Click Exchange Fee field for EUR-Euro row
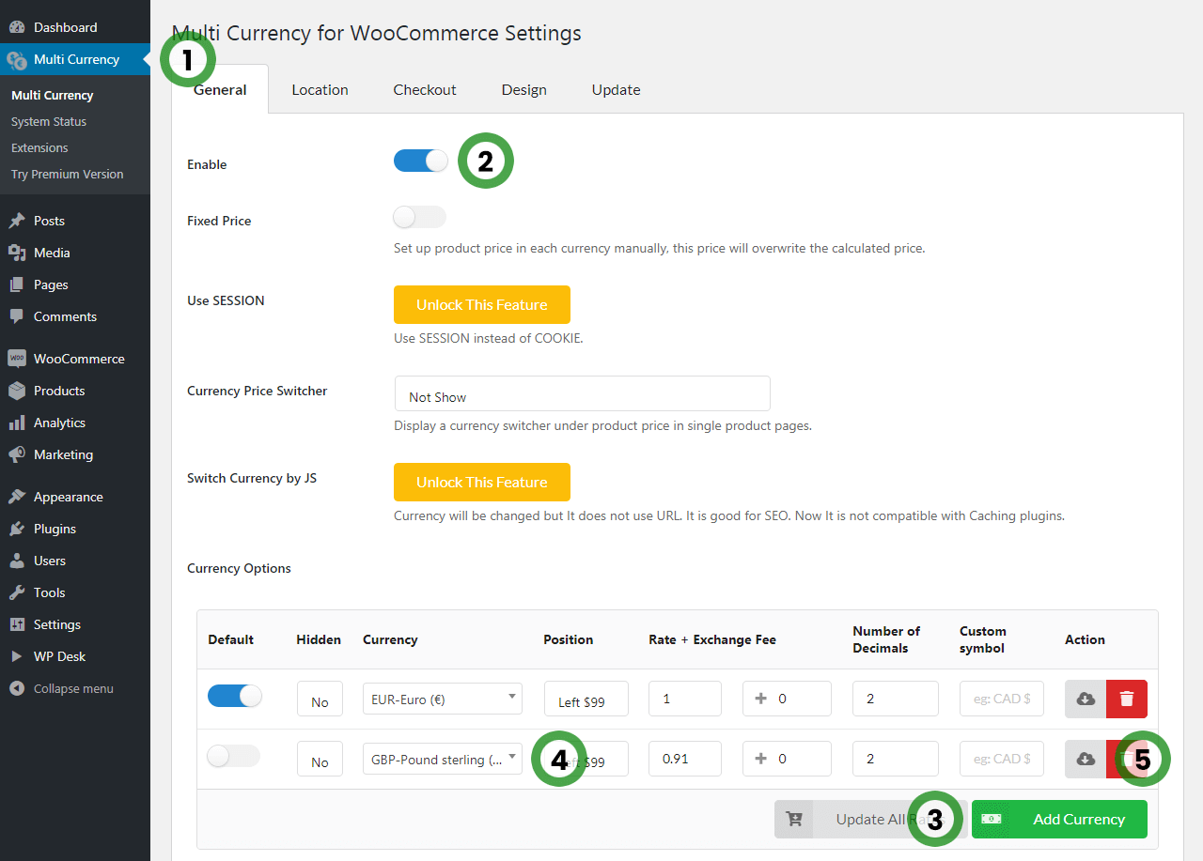 [x=787, y=699]
